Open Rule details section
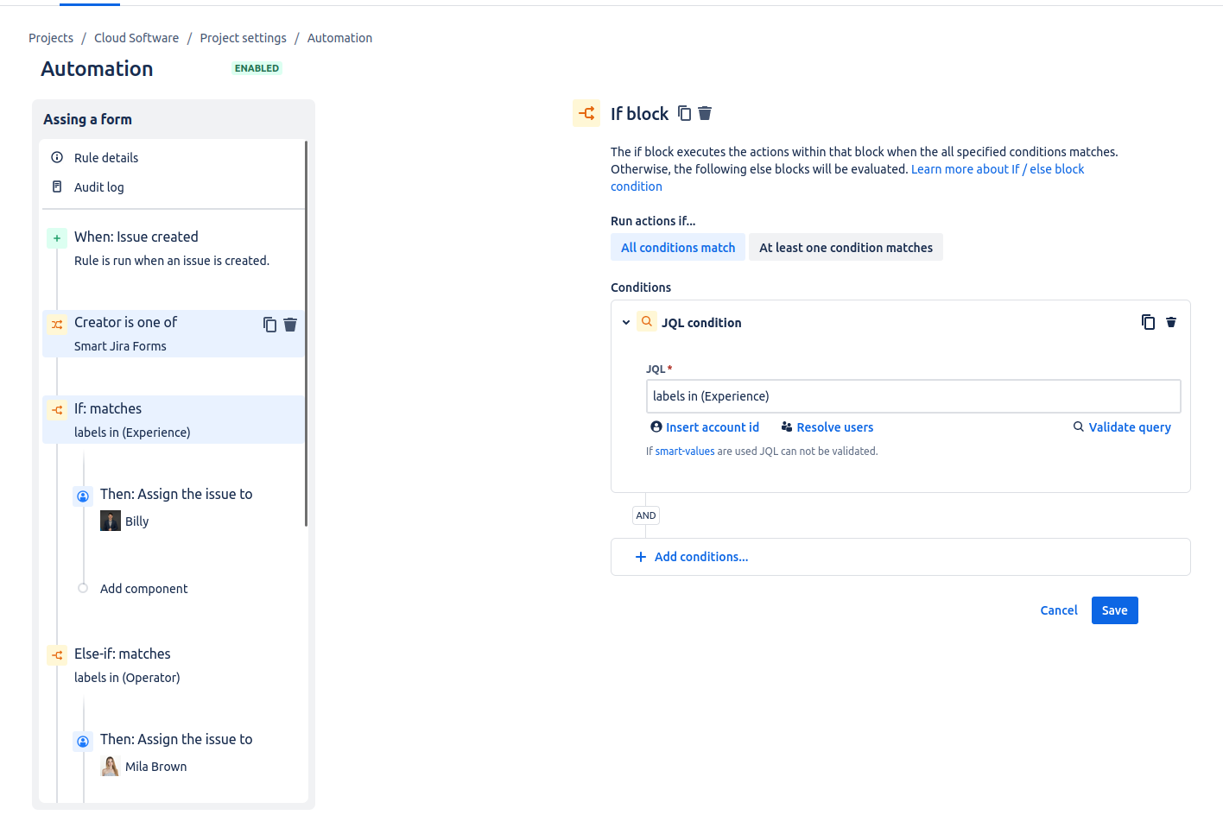The width and height of the screenshot is (1223, 815). pyautogui.click(x=105, y=158)
